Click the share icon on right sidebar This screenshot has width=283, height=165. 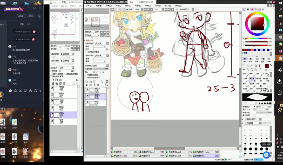(280, 70)
